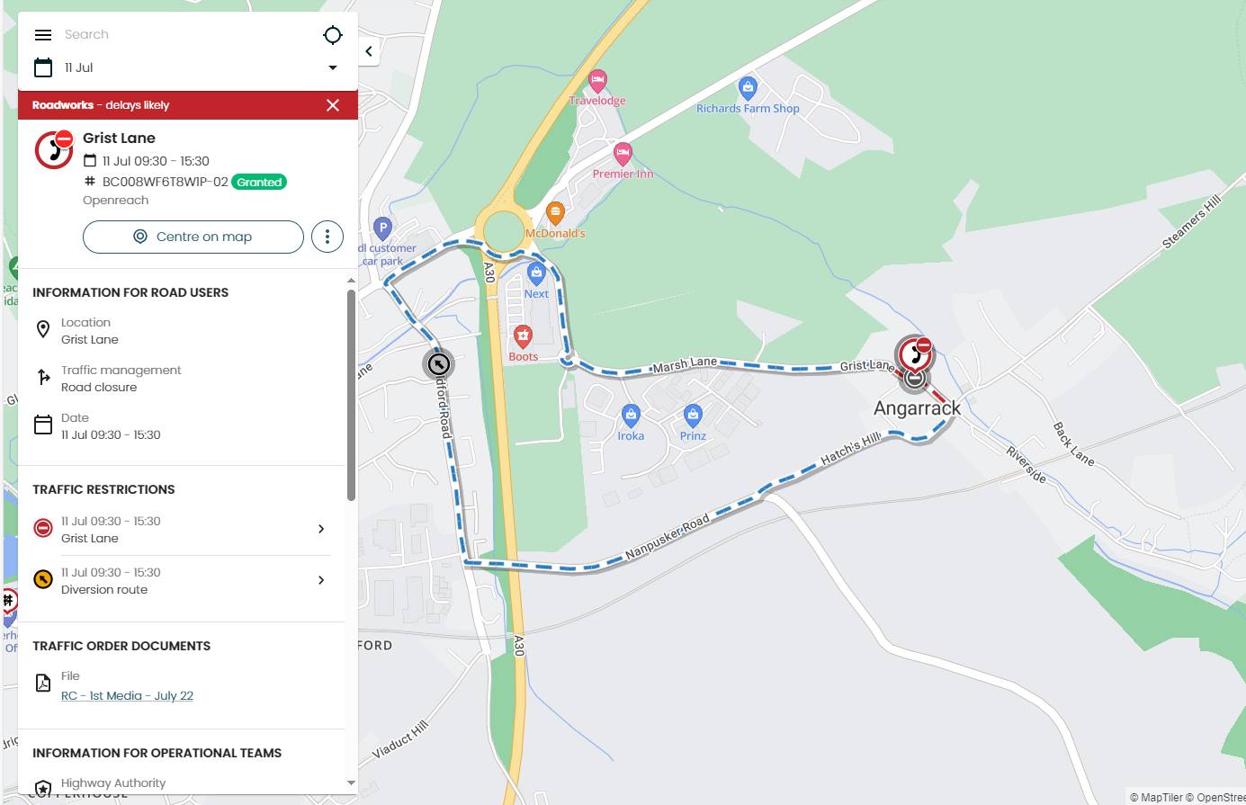Click into the Search field
Image resolution: width=1246 pixels, height=805 pixels.
[x=187, y=34]
